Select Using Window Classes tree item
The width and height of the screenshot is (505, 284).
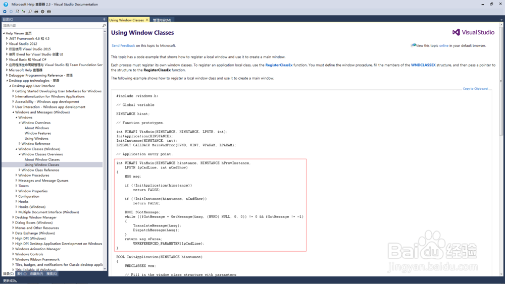pos(42,164)
